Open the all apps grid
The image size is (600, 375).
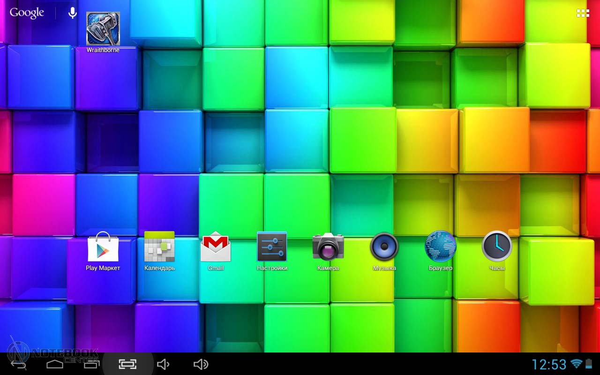coord(583,13)
